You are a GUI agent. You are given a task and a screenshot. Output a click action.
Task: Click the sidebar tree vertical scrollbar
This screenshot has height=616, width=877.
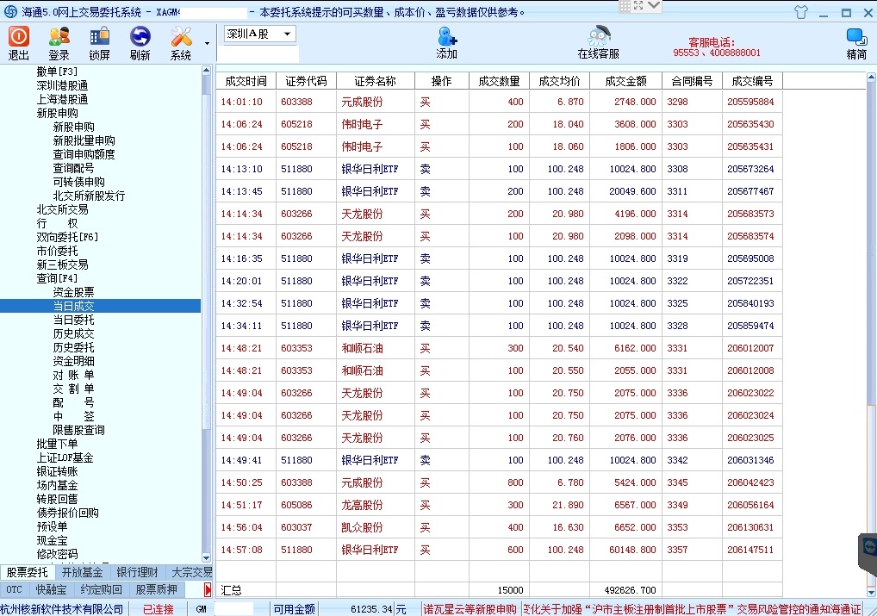[206, 258]
